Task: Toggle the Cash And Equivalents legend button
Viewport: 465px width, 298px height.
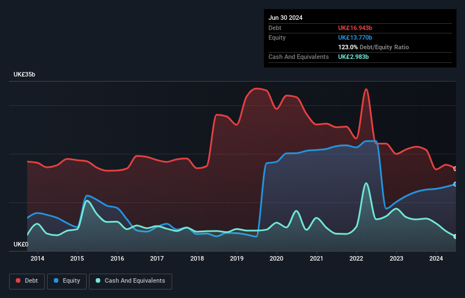Action: (x=130, y=281)
